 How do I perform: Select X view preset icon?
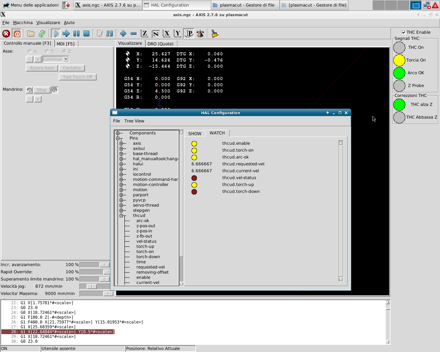coord(166,34)
